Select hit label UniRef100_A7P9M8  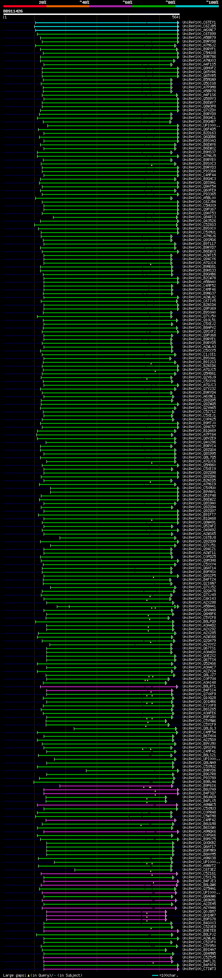199,87
